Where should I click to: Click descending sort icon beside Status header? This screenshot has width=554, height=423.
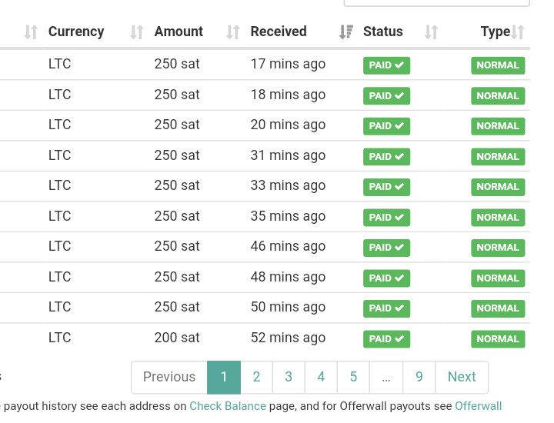click(346, 32)
